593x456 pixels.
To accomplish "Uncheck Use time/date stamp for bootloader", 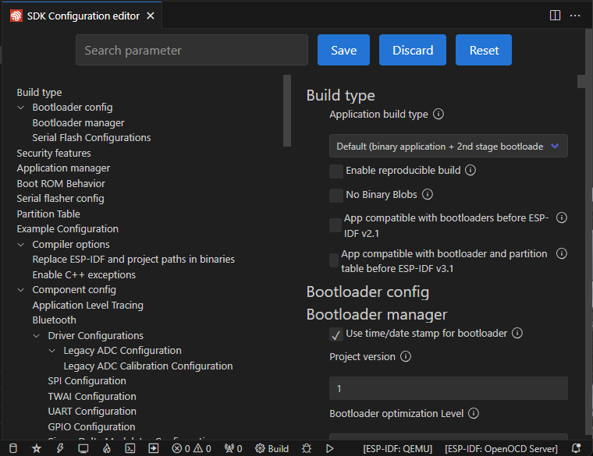I will click(336, 334).
